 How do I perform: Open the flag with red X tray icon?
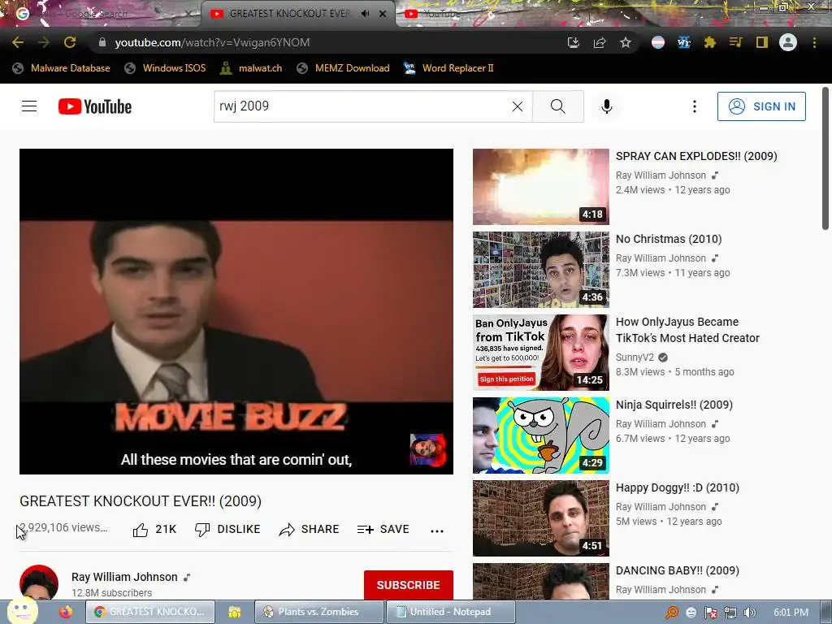tap(710, 613)
